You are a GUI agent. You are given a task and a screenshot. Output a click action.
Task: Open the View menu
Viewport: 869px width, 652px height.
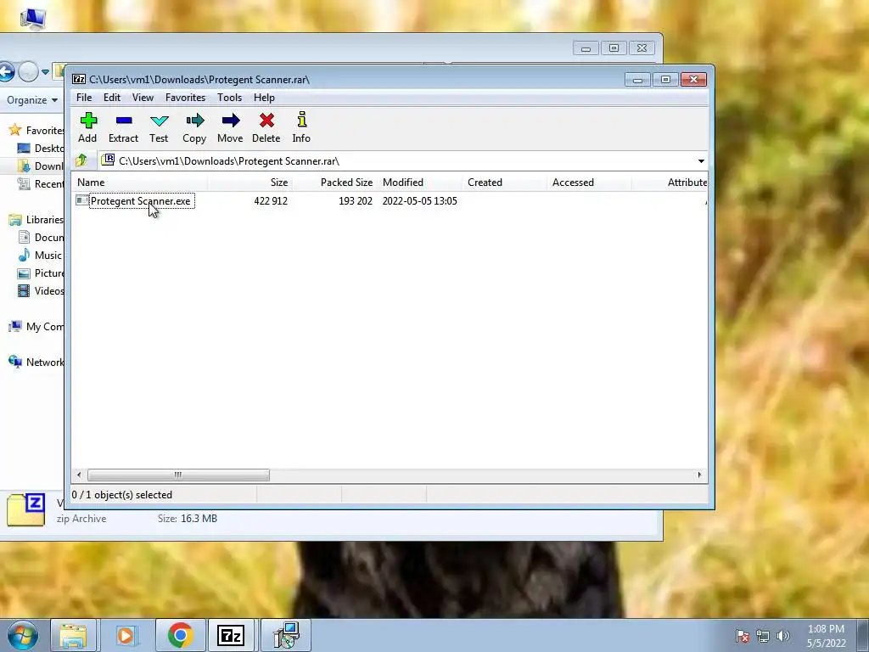pos(143,98)
